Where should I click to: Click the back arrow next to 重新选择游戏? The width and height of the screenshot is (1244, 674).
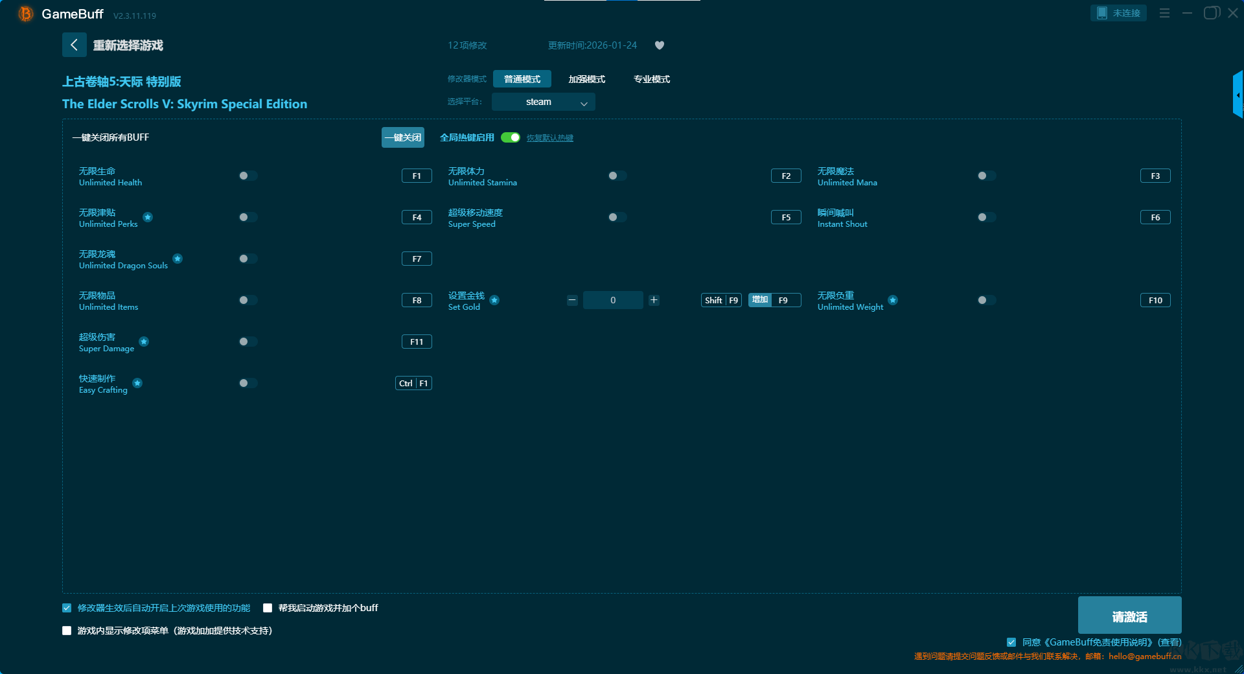coord(74,45)
